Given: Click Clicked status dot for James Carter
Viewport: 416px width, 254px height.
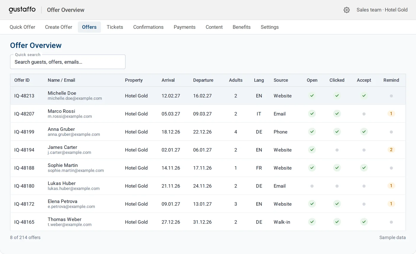Looking at the screenshot, I should [337, 150].
